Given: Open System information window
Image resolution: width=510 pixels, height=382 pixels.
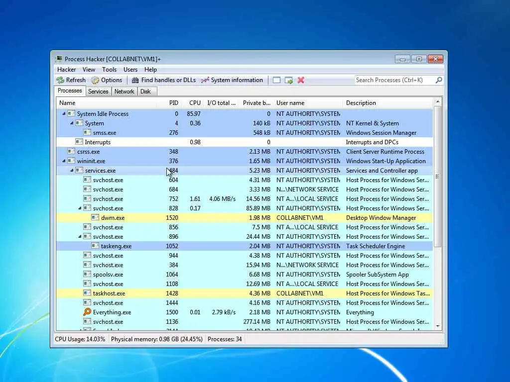Looking at the screenshot, I should pyautogui.click(x=232, y=80).
